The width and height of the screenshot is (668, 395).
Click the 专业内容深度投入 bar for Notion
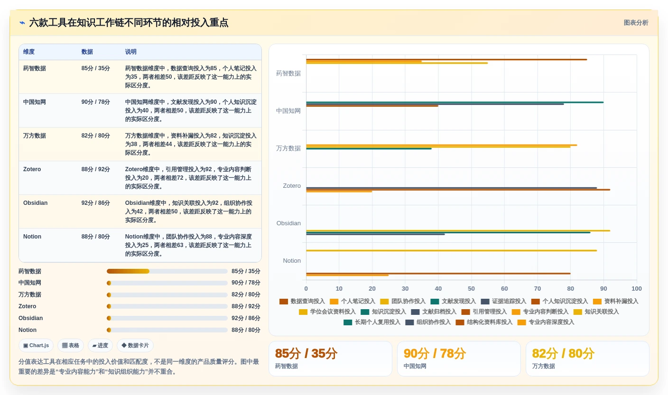pyautogui.click(x=347, y=275)
